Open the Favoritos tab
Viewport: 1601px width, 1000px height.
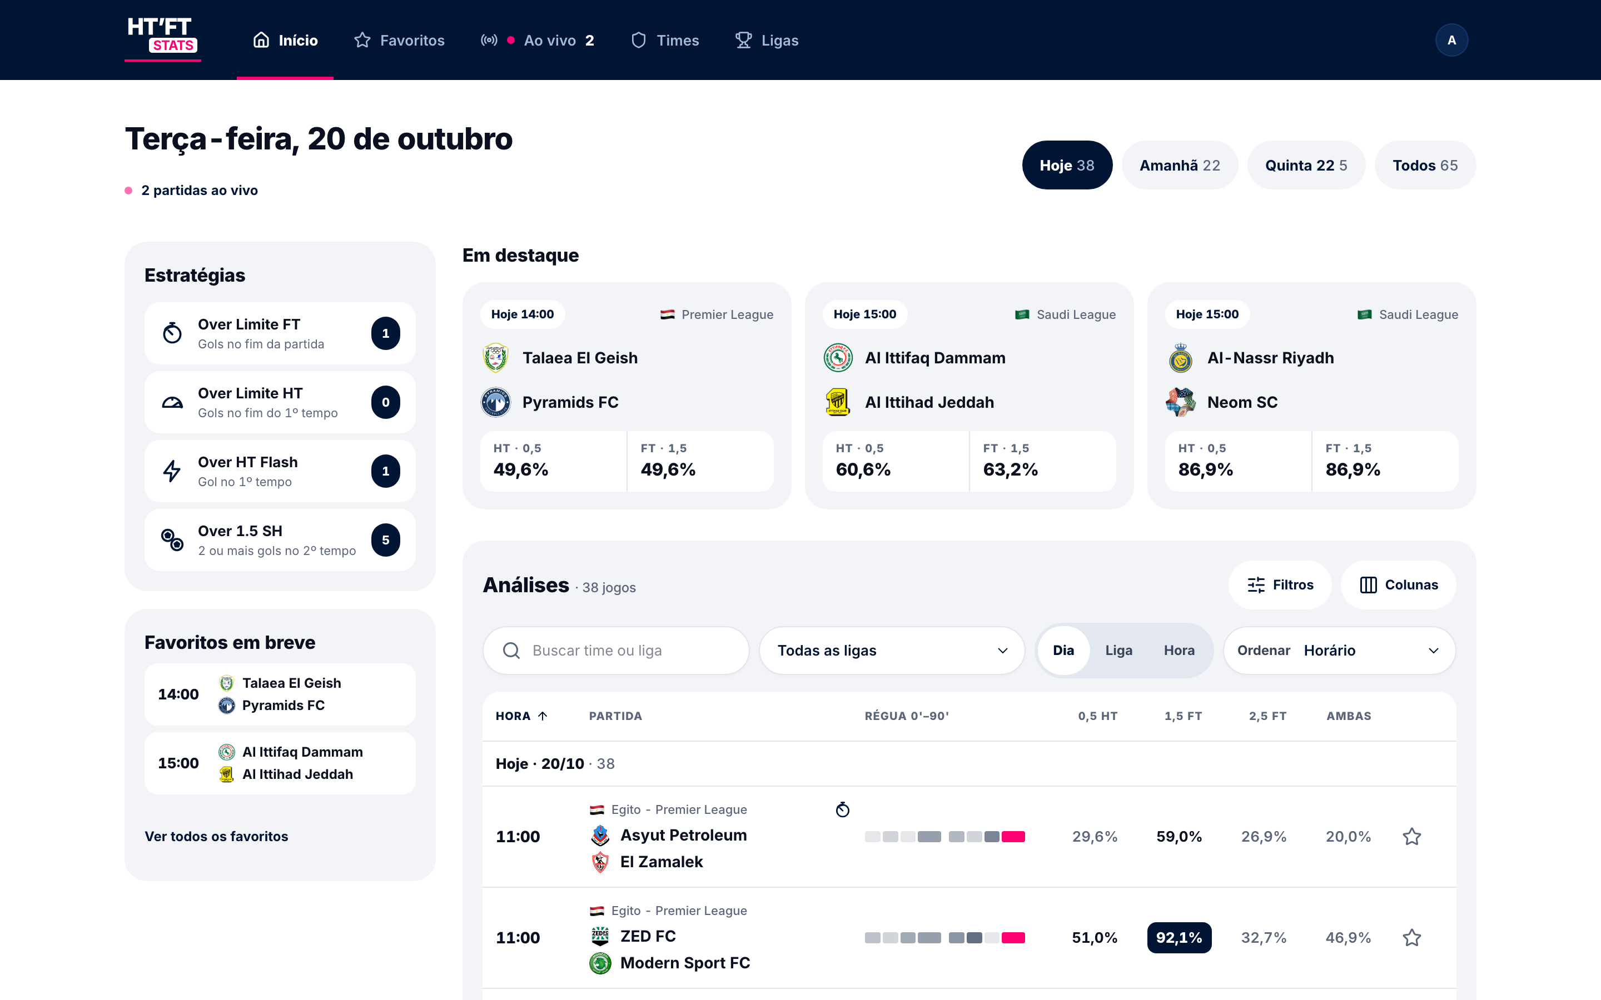coord(400,41)
